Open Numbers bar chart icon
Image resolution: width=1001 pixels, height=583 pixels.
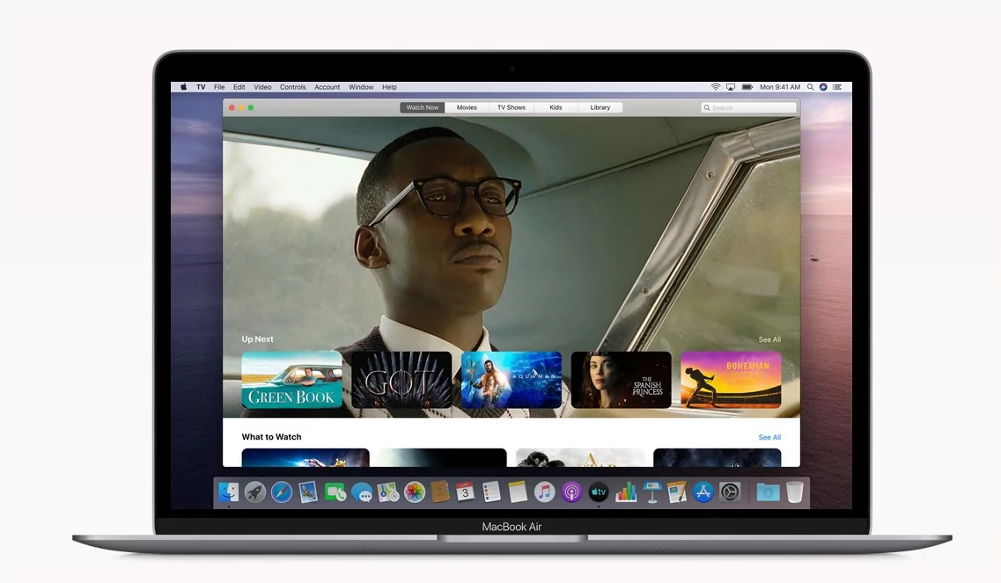(626, 492)
